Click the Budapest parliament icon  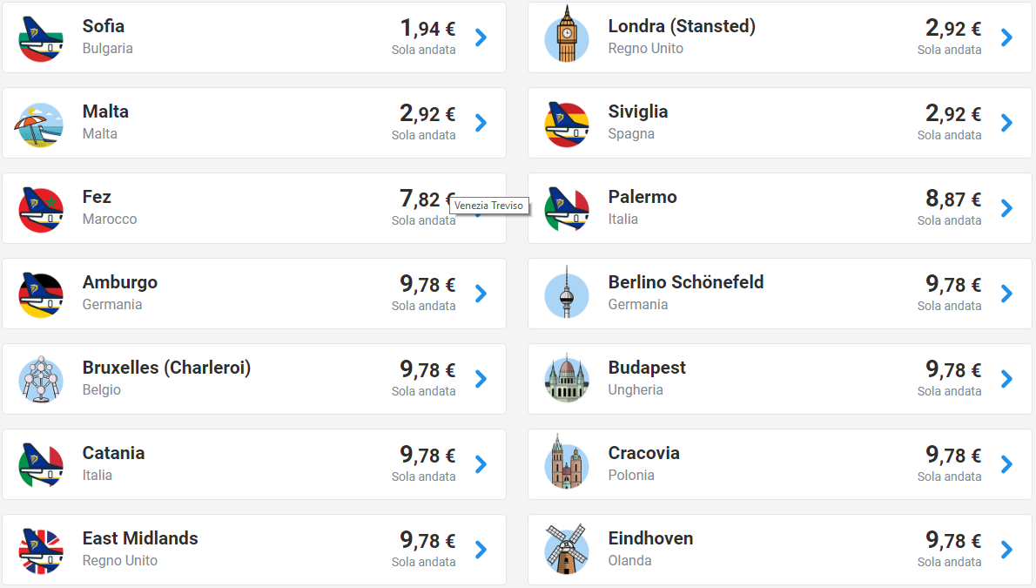pyautogui.click(x=566, y=378)
